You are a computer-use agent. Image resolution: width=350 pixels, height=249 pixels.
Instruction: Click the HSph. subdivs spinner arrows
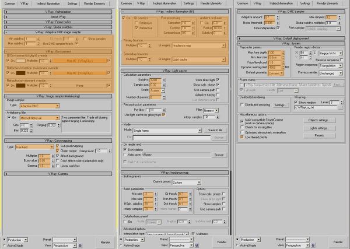click(x=156, y=204)
